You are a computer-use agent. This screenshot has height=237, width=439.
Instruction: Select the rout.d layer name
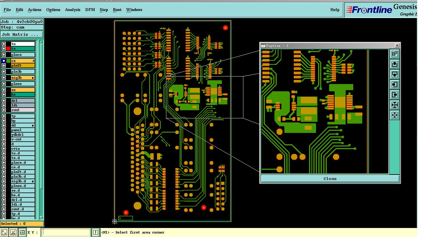coord(23,209)
